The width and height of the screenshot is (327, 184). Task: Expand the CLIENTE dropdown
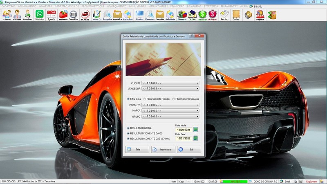click(197, 83)
